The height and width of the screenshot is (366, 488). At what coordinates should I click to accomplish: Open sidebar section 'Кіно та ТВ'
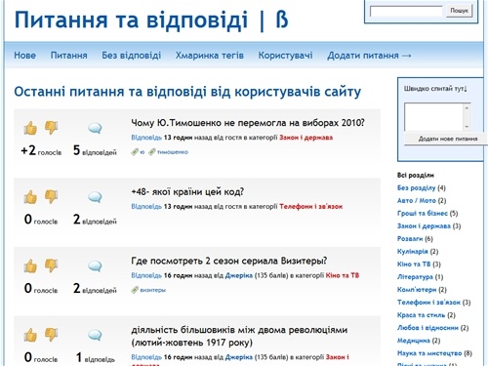click(x=414, y=264)
